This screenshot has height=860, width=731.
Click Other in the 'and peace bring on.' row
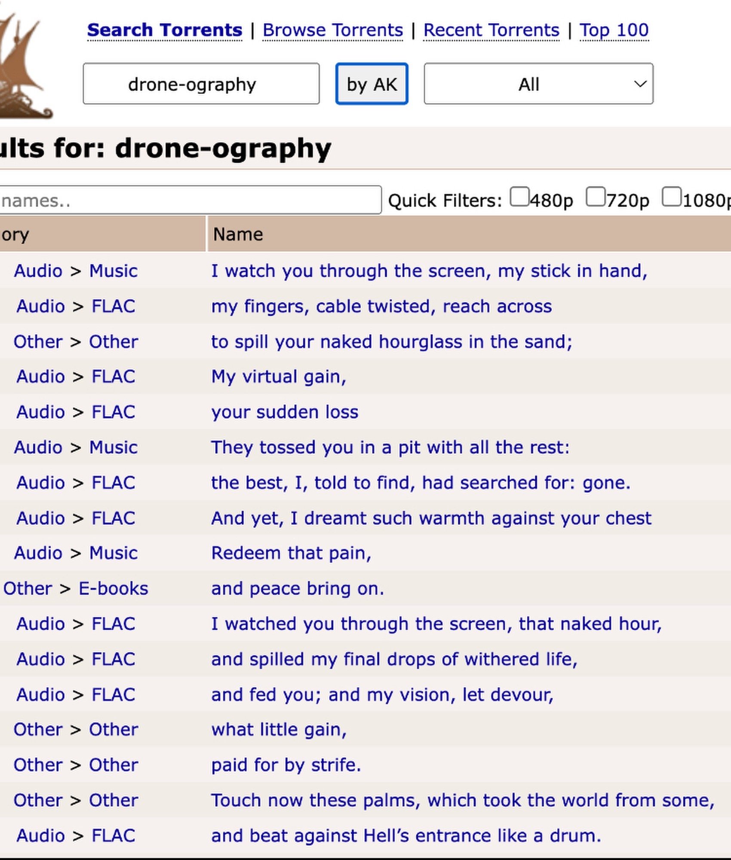click(28, 588)
